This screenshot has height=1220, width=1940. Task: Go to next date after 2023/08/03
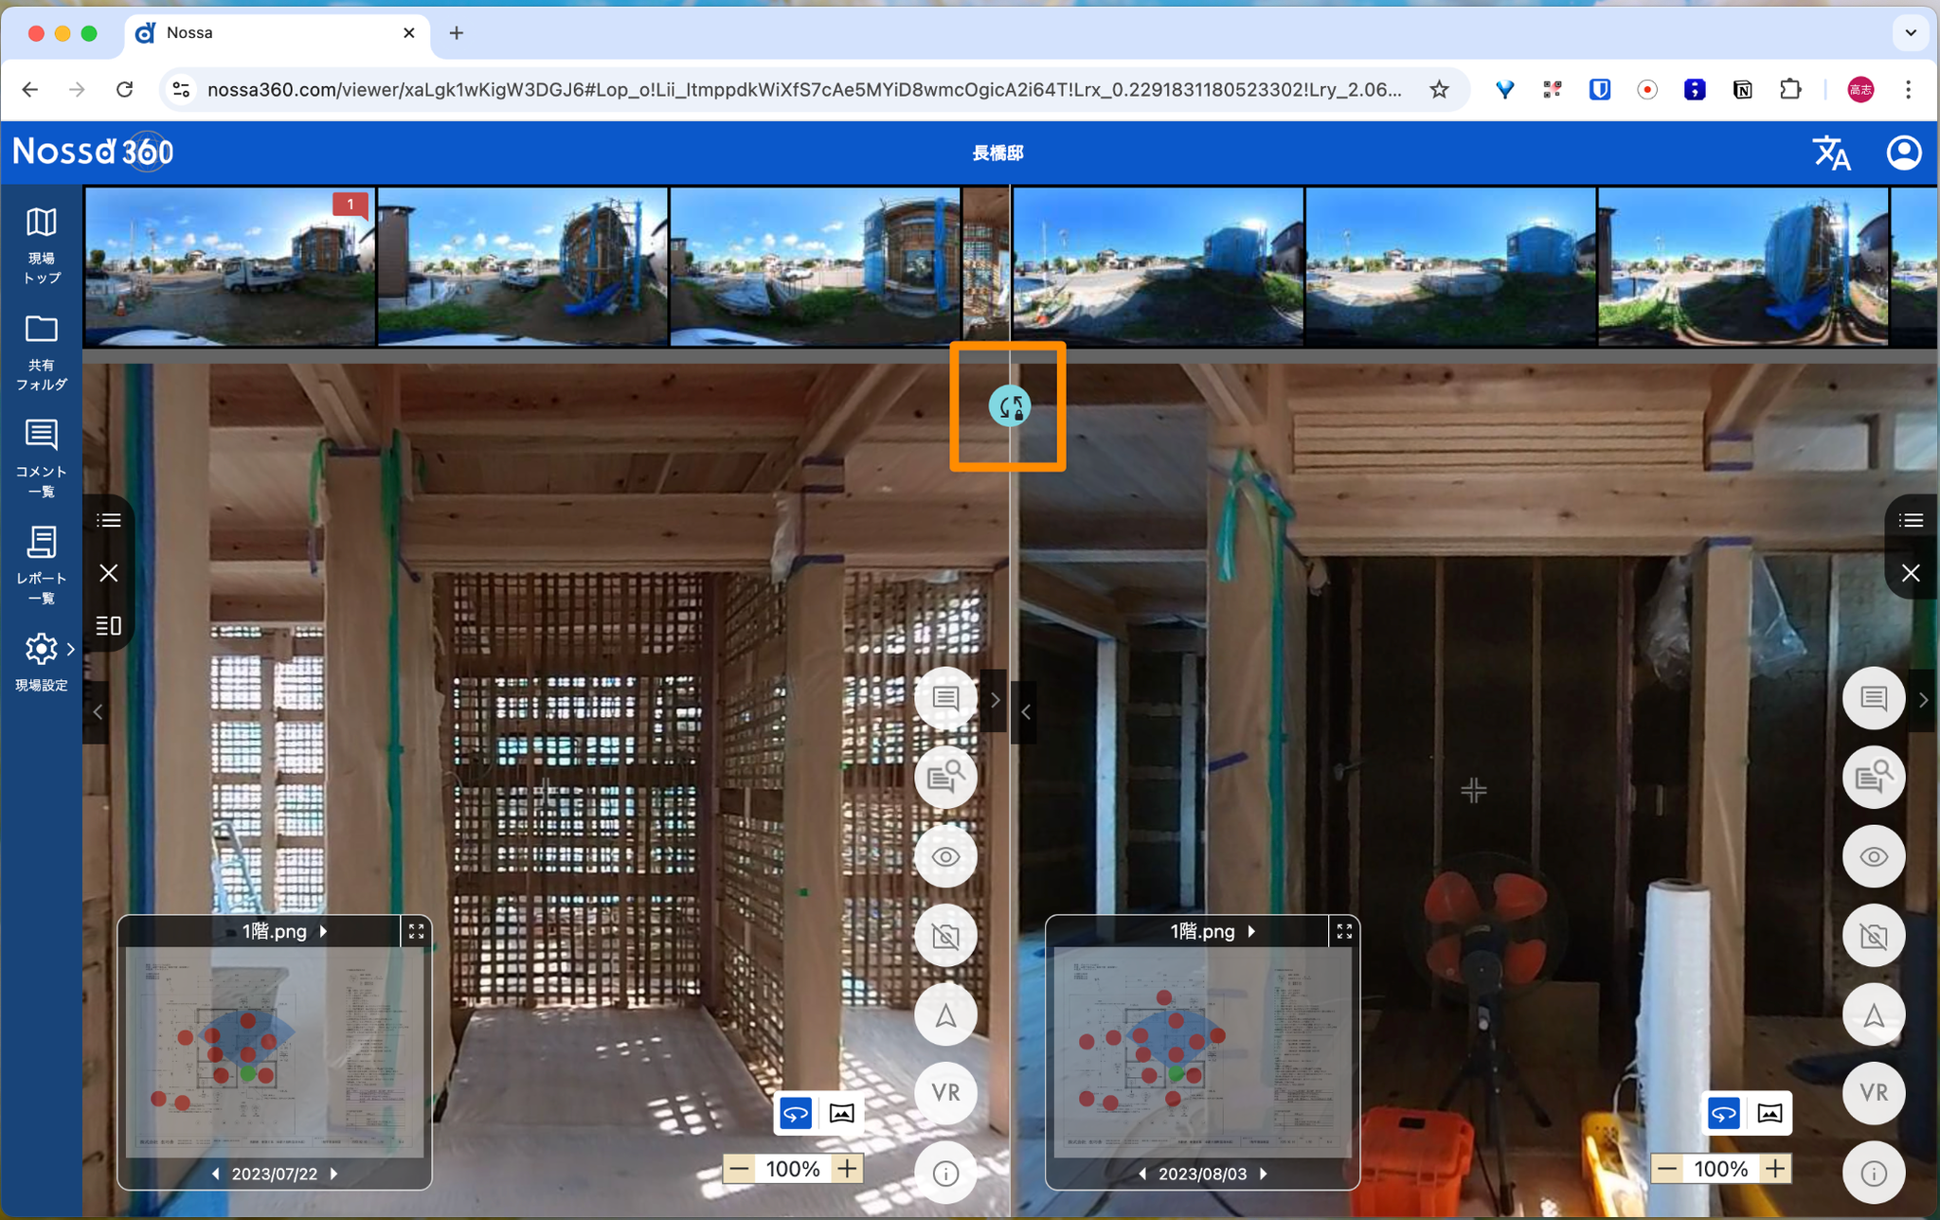click(x=1264, y=1174)
